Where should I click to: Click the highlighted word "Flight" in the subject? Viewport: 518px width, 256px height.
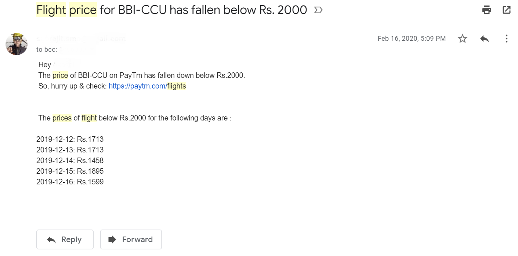pos(51,10)
